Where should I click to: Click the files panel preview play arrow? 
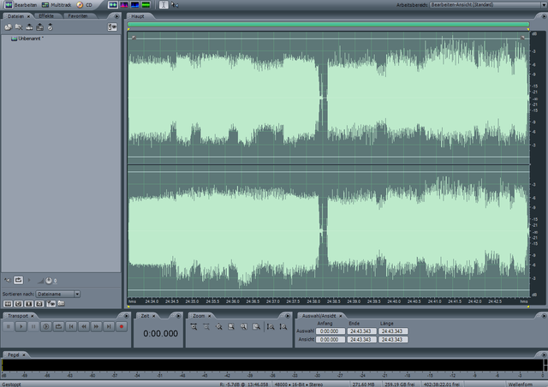29,280
